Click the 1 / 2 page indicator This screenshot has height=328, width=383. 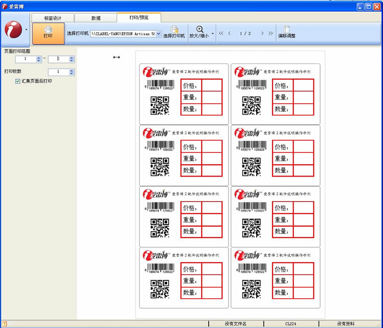245,33
